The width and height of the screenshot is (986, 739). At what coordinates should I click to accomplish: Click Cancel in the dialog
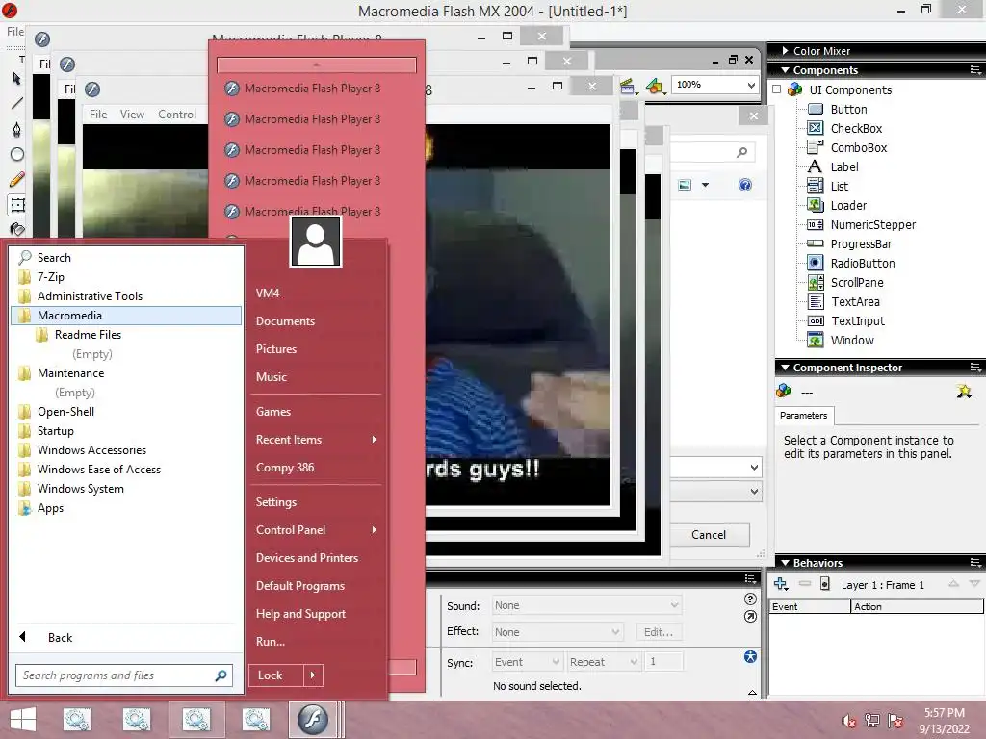pos(709,535)
